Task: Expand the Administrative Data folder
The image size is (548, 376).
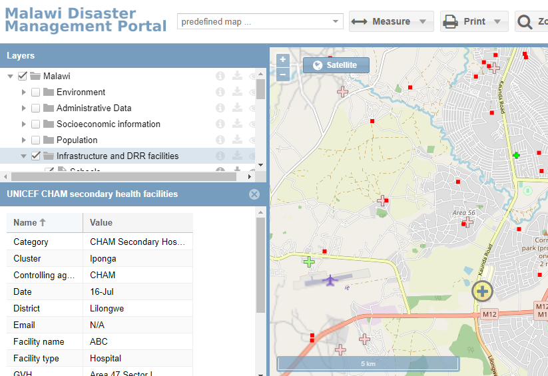Action: [x=23, y=108]
